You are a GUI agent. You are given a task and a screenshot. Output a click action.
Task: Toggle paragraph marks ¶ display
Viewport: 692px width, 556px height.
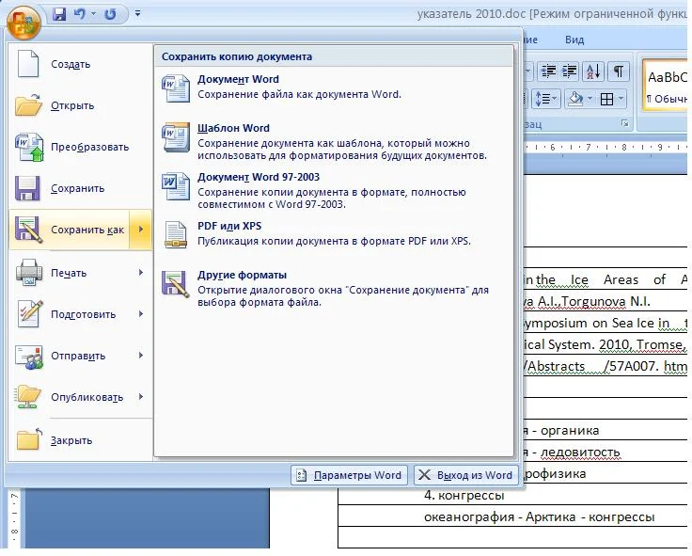(619, 71)
